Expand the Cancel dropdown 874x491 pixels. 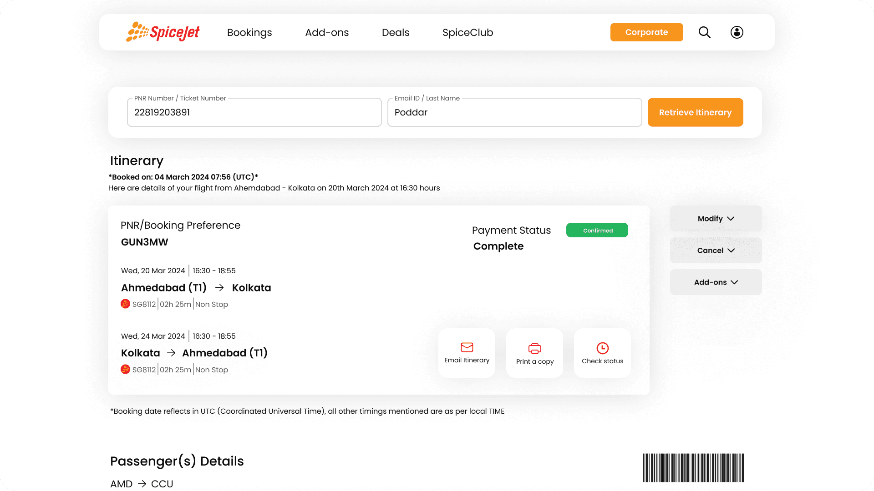(x=716, y=251)
